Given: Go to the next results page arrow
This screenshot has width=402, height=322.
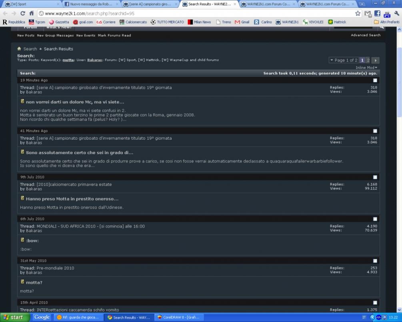Looking at the screenshot, I should click(376, 60).
